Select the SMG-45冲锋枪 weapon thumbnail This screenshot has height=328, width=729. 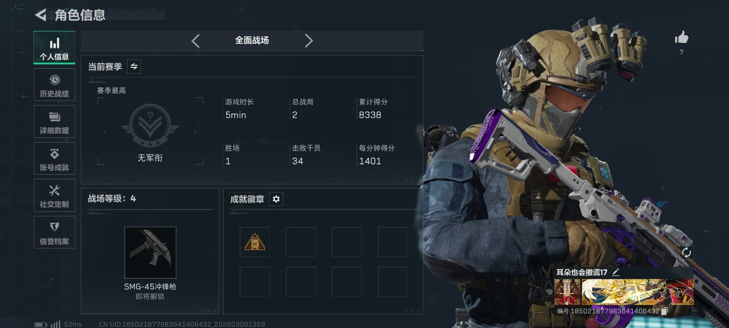tap(150, 252)
